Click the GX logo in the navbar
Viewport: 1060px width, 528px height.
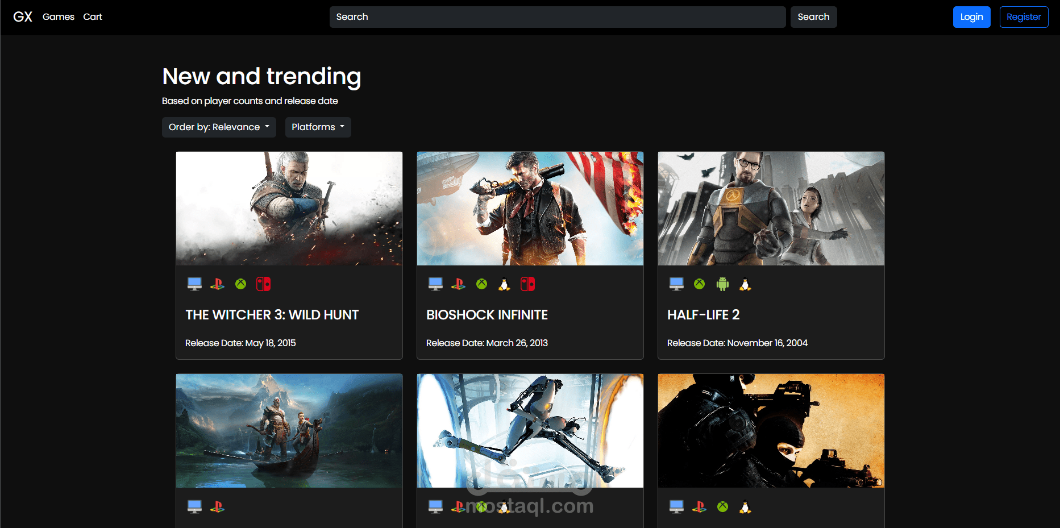(23, 17)
